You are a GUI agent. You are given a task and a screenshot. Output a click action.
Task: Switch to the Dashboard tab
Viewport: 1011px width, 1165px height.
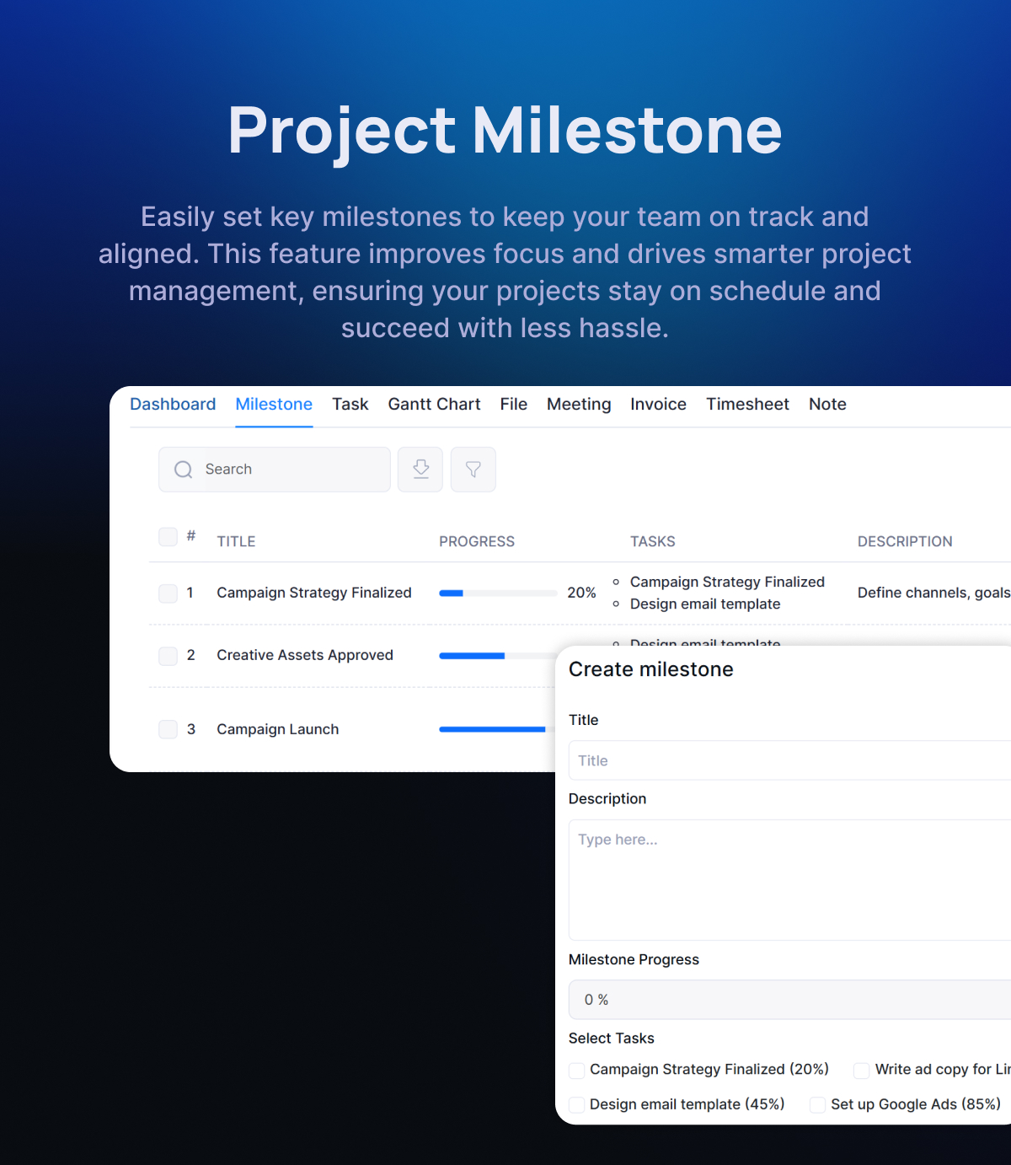[x=172, y=404]
